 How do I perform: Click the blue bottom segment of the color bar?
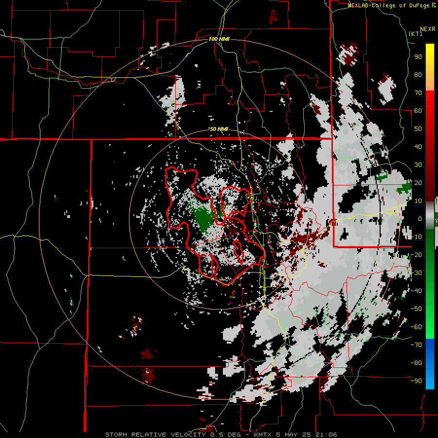[x=430, y=364]
